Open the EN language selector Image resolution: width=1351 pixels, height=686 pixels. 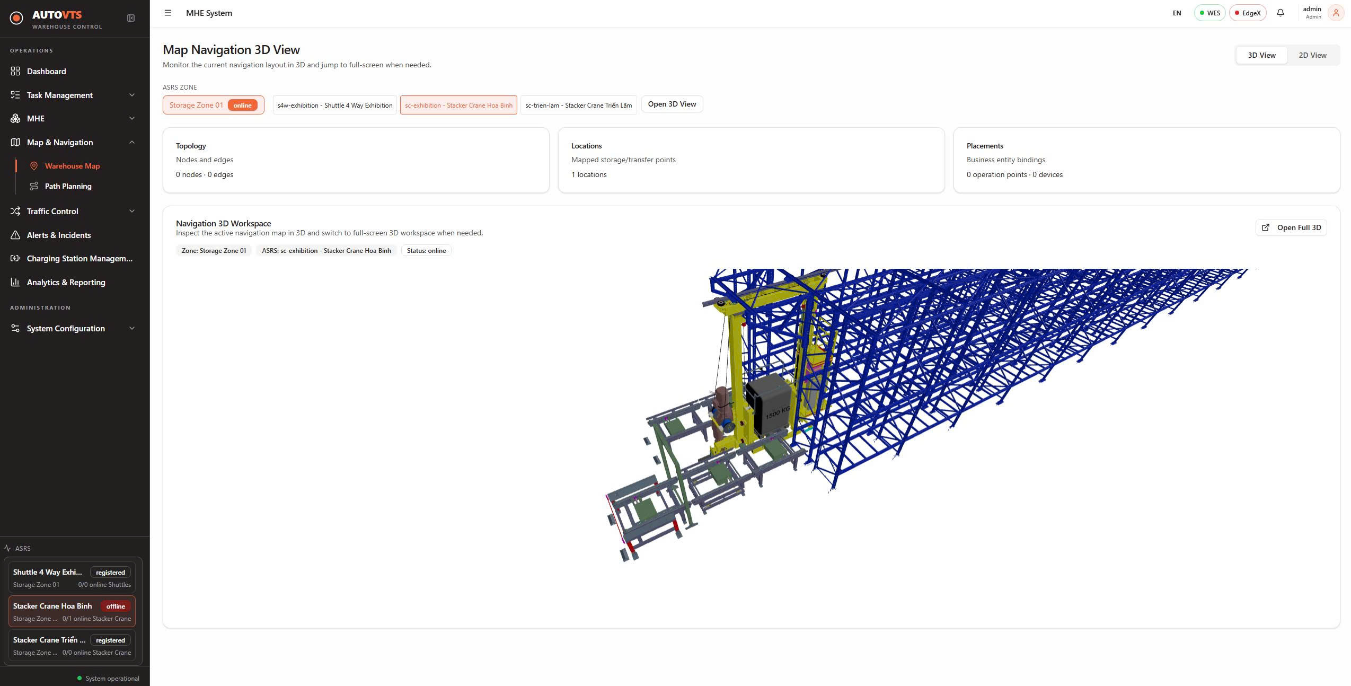pos(1177,13)
